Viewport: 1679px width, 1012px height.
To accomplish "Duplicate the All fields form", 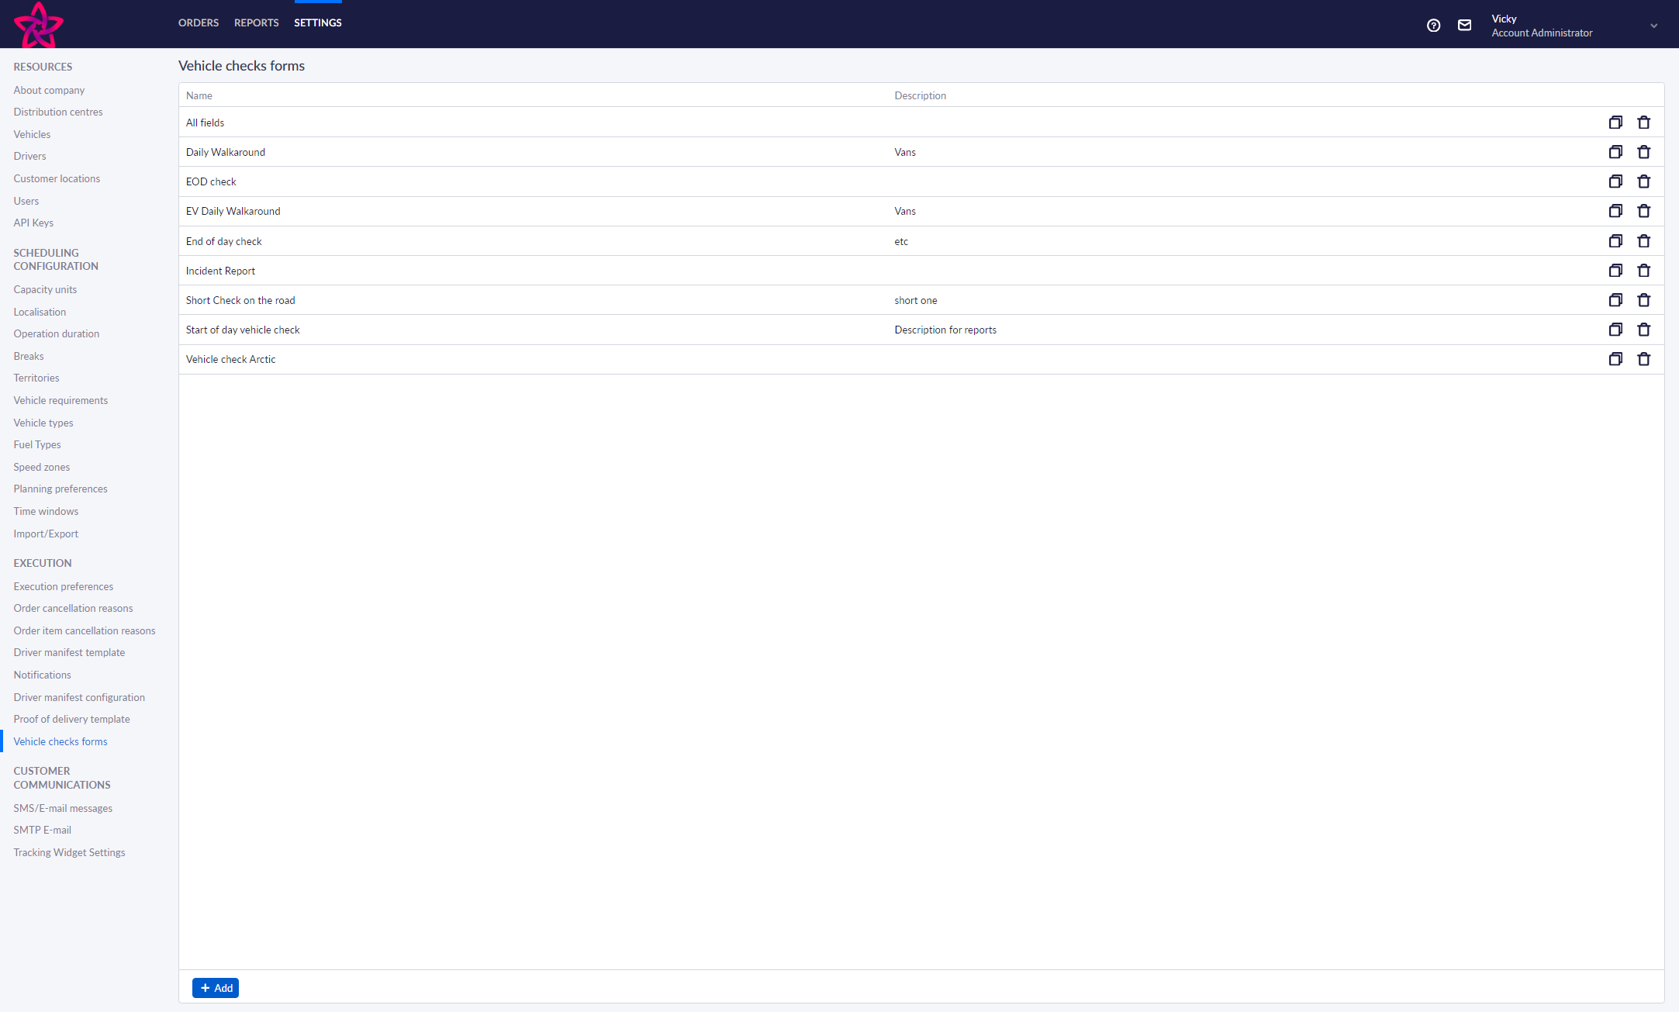I will (x=1615, y=123).
